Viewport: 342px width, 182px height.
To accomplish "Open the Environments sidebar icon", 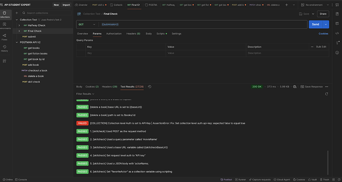I will coord(4,26).
